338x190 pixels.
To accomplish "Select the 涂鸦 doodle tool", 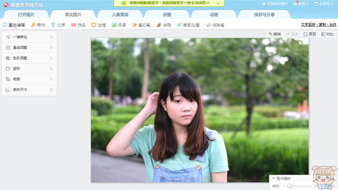I will point(164,25).
